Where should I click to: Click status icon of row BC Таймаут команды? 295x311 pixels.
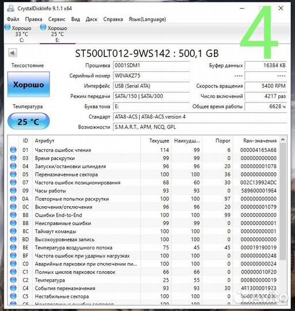tap(13, 232)
